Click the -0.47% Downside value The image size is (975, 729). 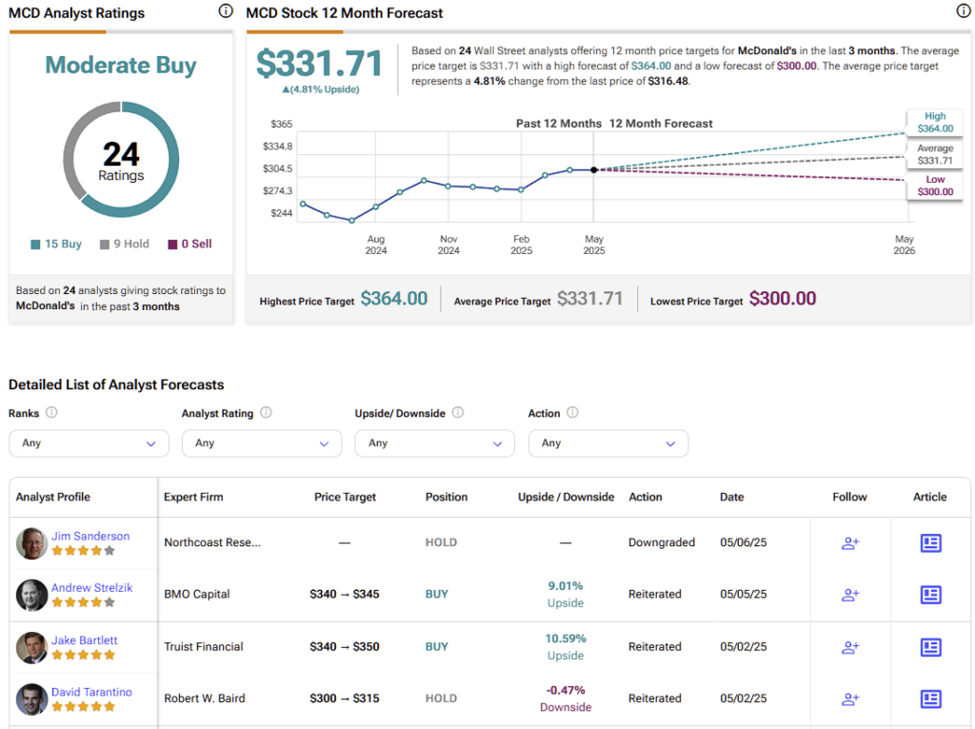(566, 699)
